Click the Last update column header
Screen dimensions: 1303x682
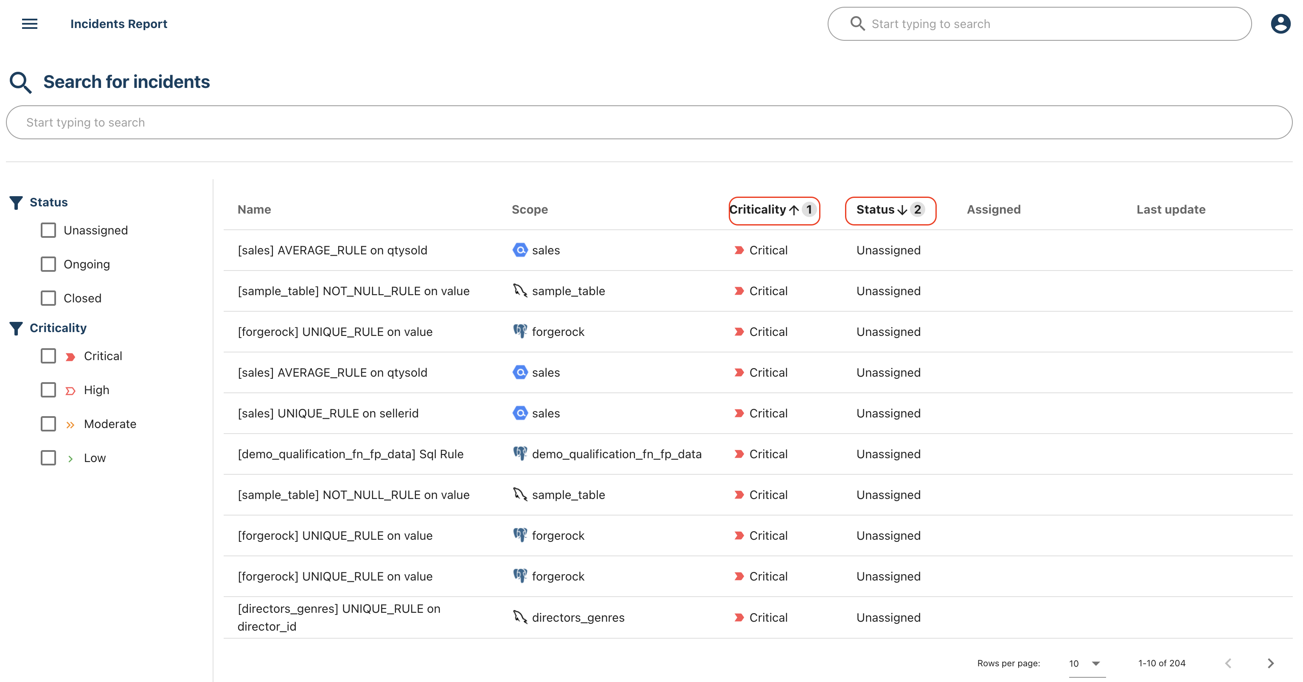1171,209
